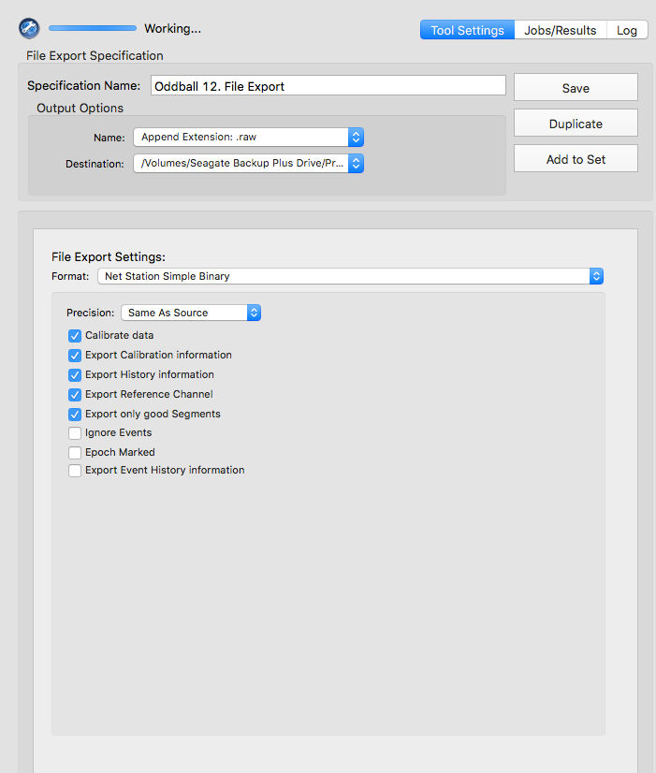Click the Specification Name text field
The image size is (656, 773).
pyautogui.click(x=328, y=86)
